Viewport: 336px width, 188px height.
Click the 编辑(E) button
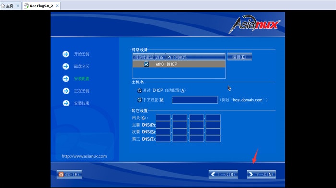point(240,57)
